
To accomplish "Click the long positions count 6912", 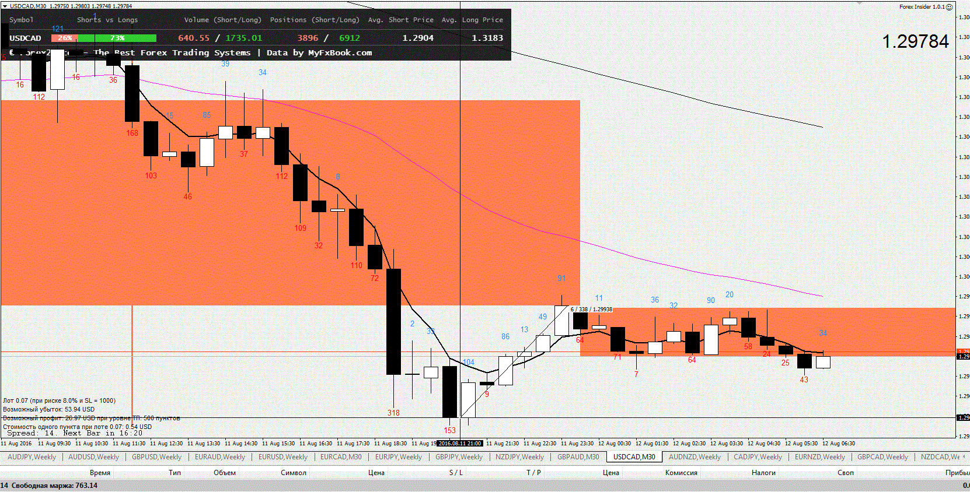I will [x=350, y=38].
